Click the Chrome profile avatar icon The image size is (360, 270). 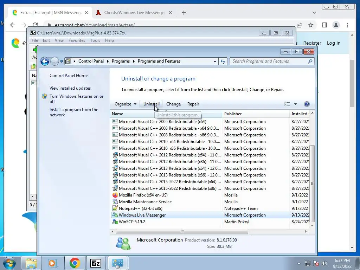[x=336, y=25]
